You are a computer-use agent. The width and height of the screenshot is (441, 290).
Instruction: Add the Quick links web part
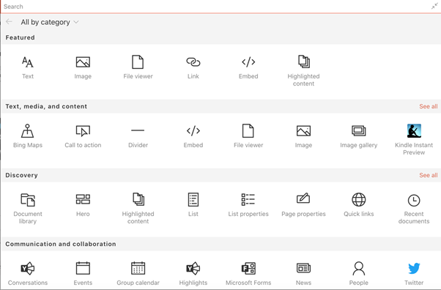pos(359,205)
